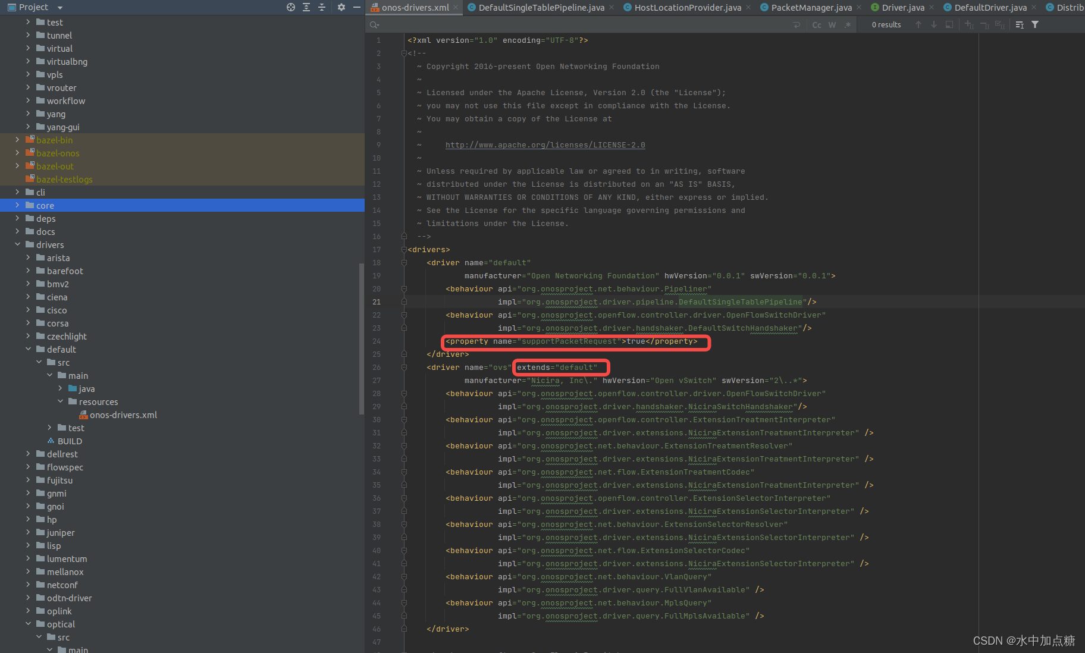This screenshot has height=653, width=1085.
Task: Click the Expand All icon in Project panel
Action: tap(306, 7)
